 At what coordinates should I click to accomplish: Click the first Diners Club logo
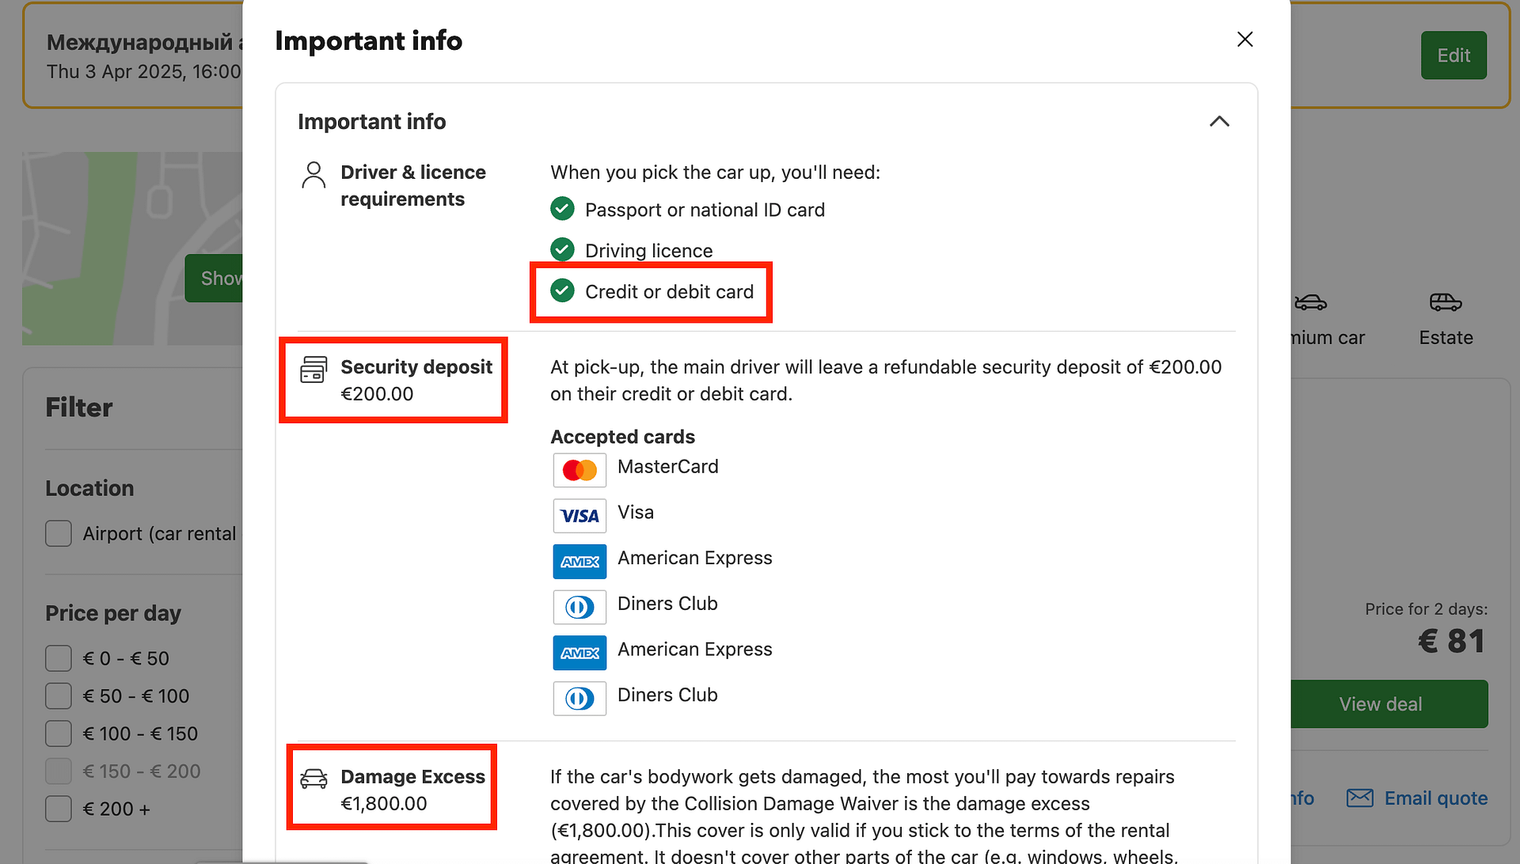pos(579,607)
